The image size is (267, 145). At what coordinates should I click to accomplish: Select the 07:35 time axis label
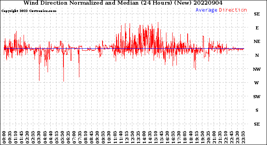click(80, 137)
